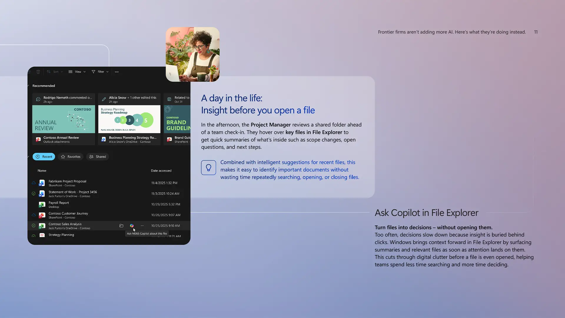Select the Contoso Customer Journey file name
Viewport: 565px width, 318px height.
68,213
